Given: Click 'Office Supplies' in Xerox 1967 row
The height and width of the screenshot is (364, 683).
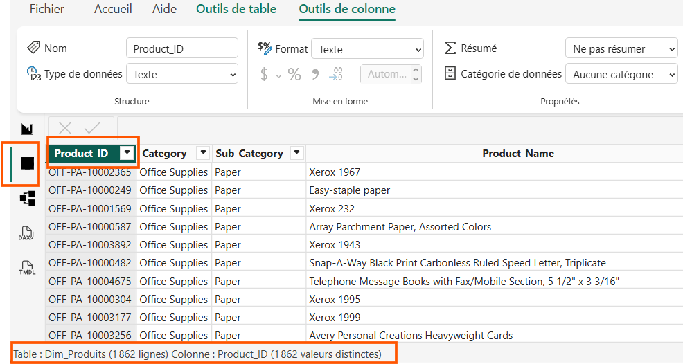Looking at the screenshot, I should pos(173,172).
